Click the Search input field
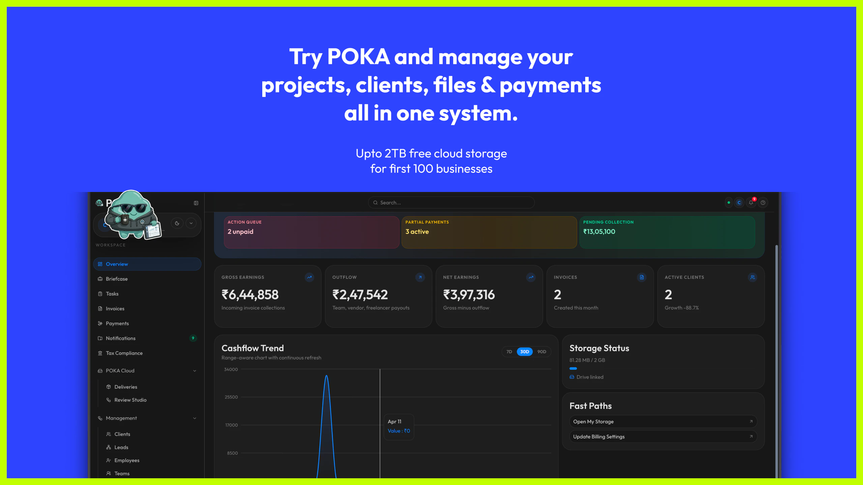This screenshot has height=485, width=863. [451, 202]
